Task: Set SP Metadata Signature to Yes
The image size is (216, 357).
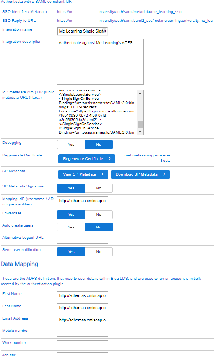Action: coord(71,188)
